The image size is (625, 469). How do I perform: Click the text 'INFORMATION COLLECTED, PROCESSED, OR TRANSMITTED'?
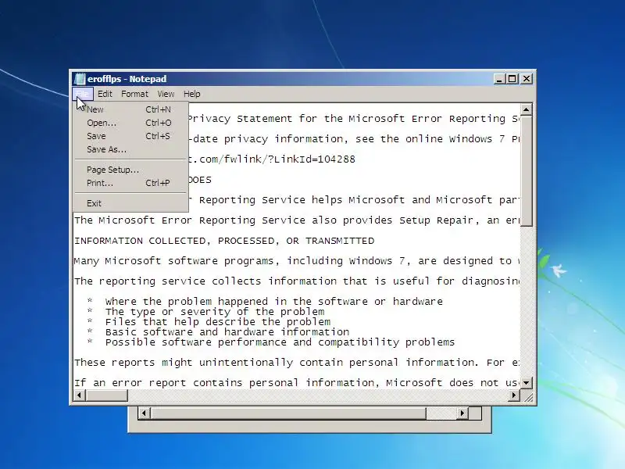[x=224, y=241]
